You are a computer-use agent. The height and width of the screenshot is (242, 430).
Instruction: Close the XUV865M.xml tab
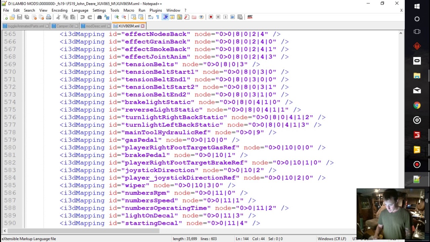tap(143, 26)
